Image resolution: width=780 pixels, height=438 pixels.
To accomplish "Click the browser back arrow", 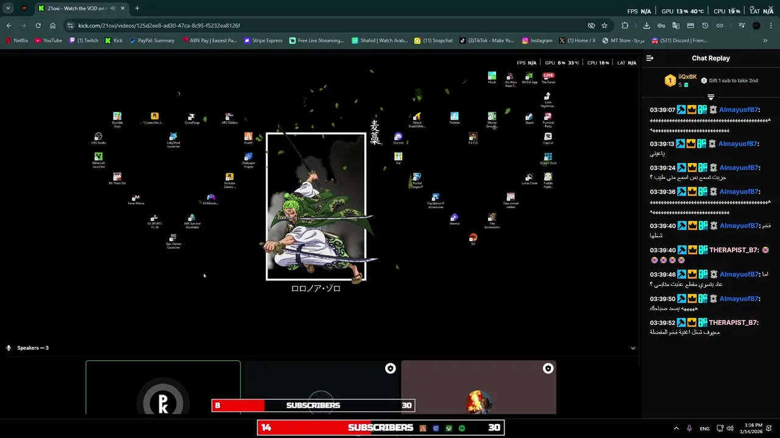I will [9, 26].
